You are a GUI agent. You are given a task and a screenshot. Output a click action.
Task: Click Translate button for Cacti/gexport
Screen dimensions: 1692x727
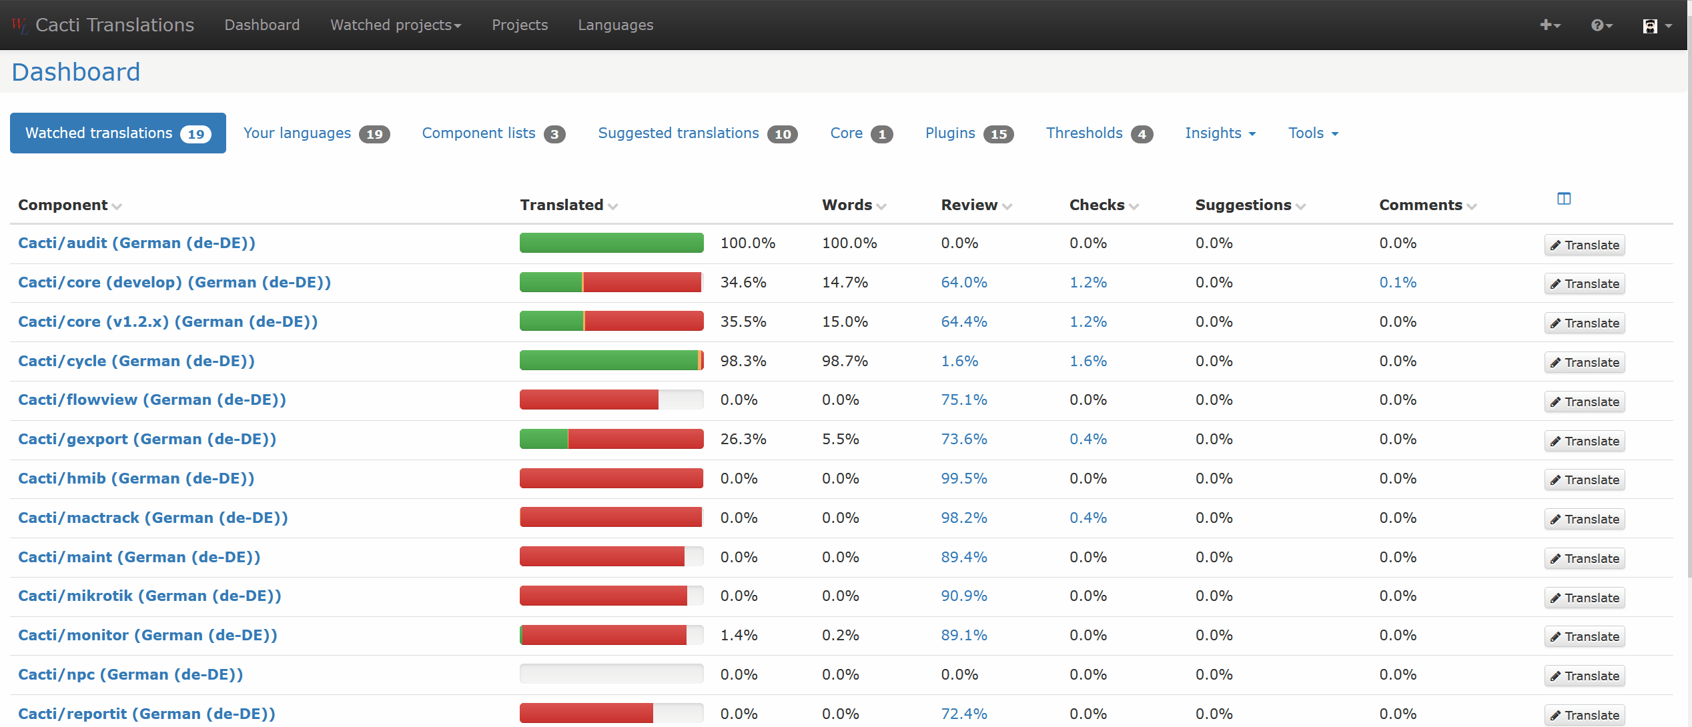(1585, 441)
